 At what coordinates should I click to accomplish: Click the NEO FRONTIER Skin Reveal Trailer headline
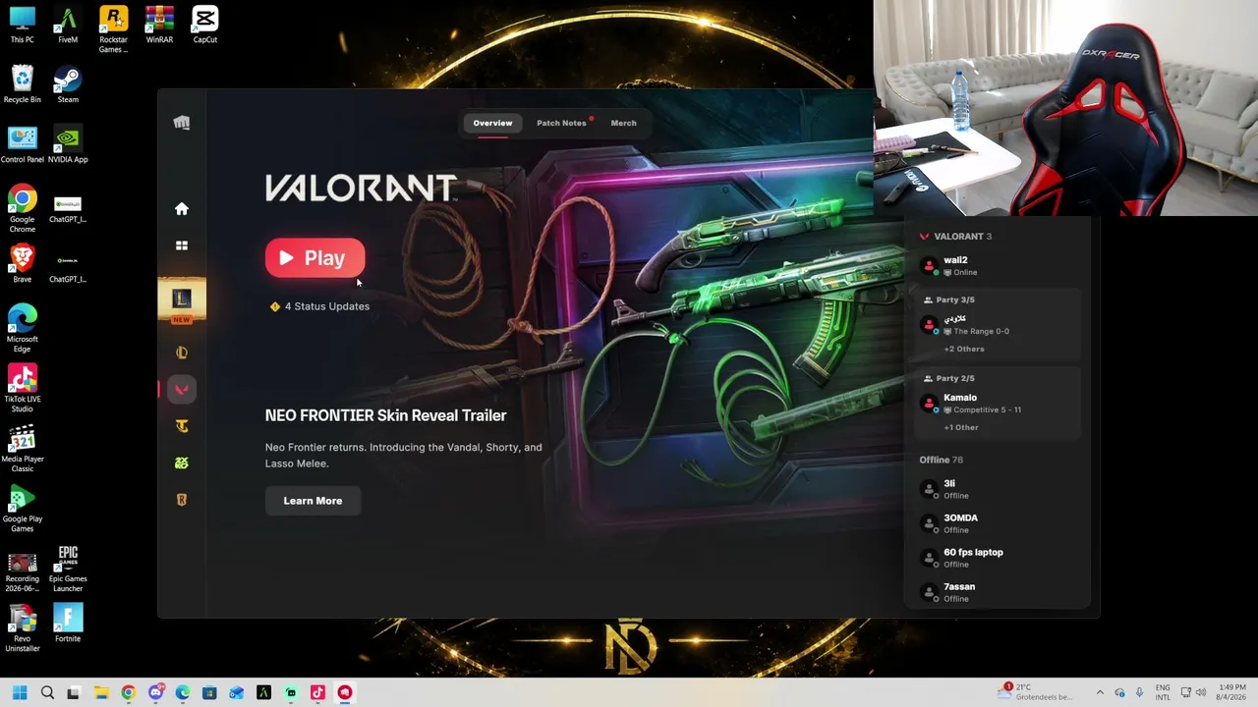385,415
